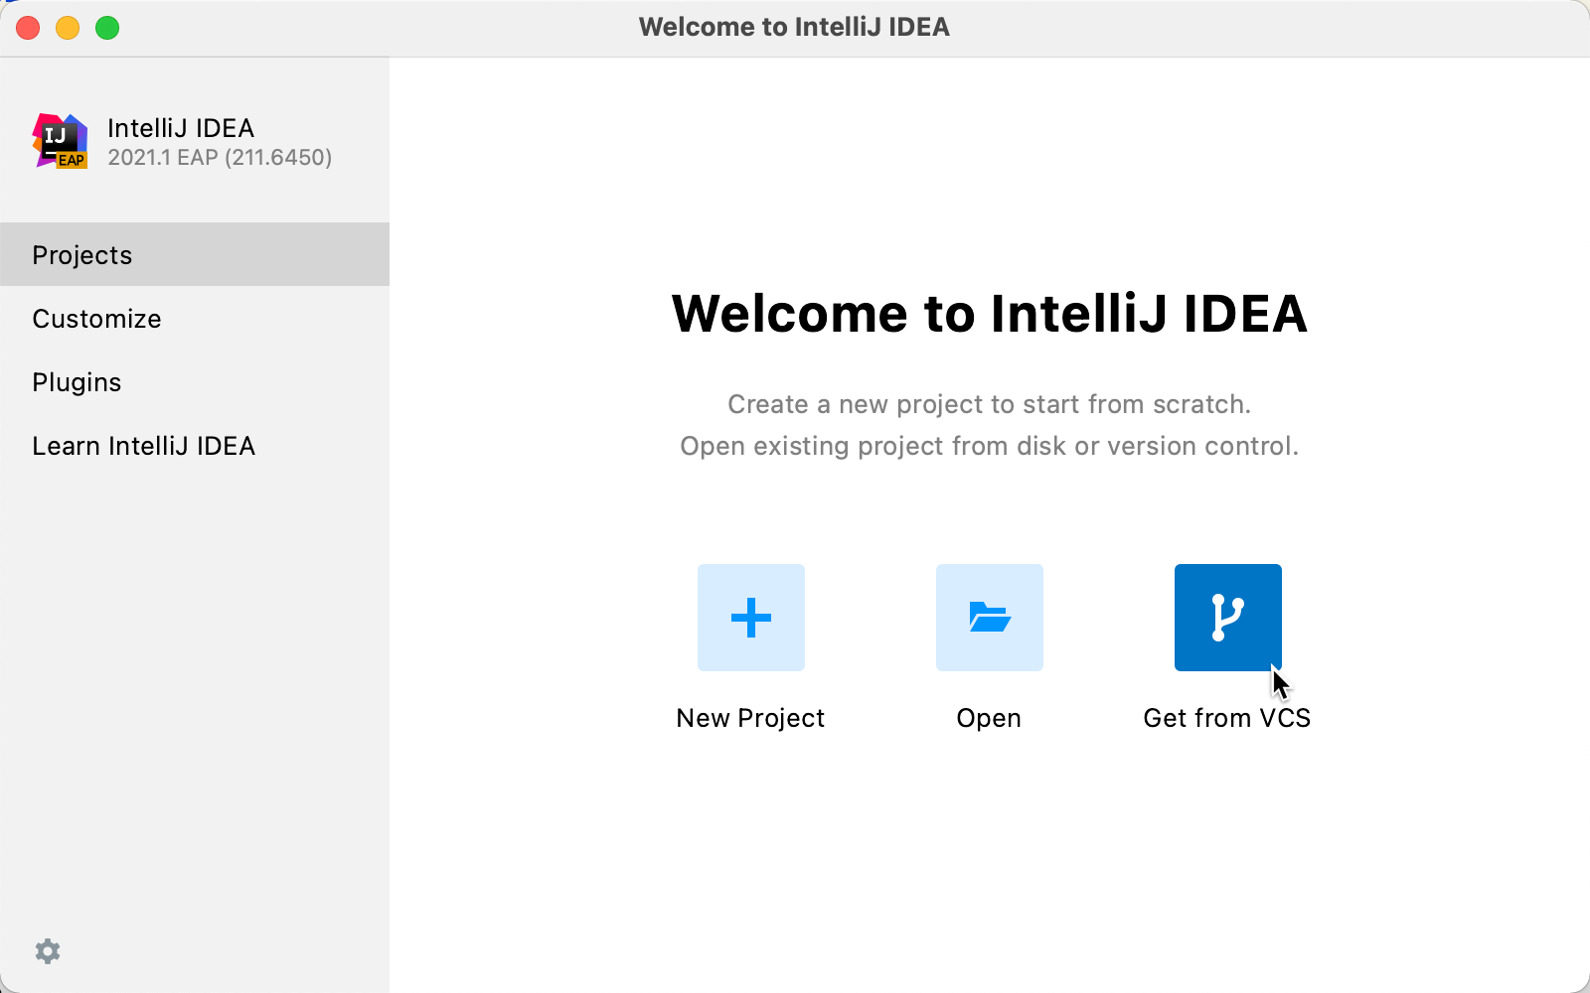This screenshot has width=1590, height=993.
Task: Click the subtitle about creating a new project
Action: coord(989,404)
